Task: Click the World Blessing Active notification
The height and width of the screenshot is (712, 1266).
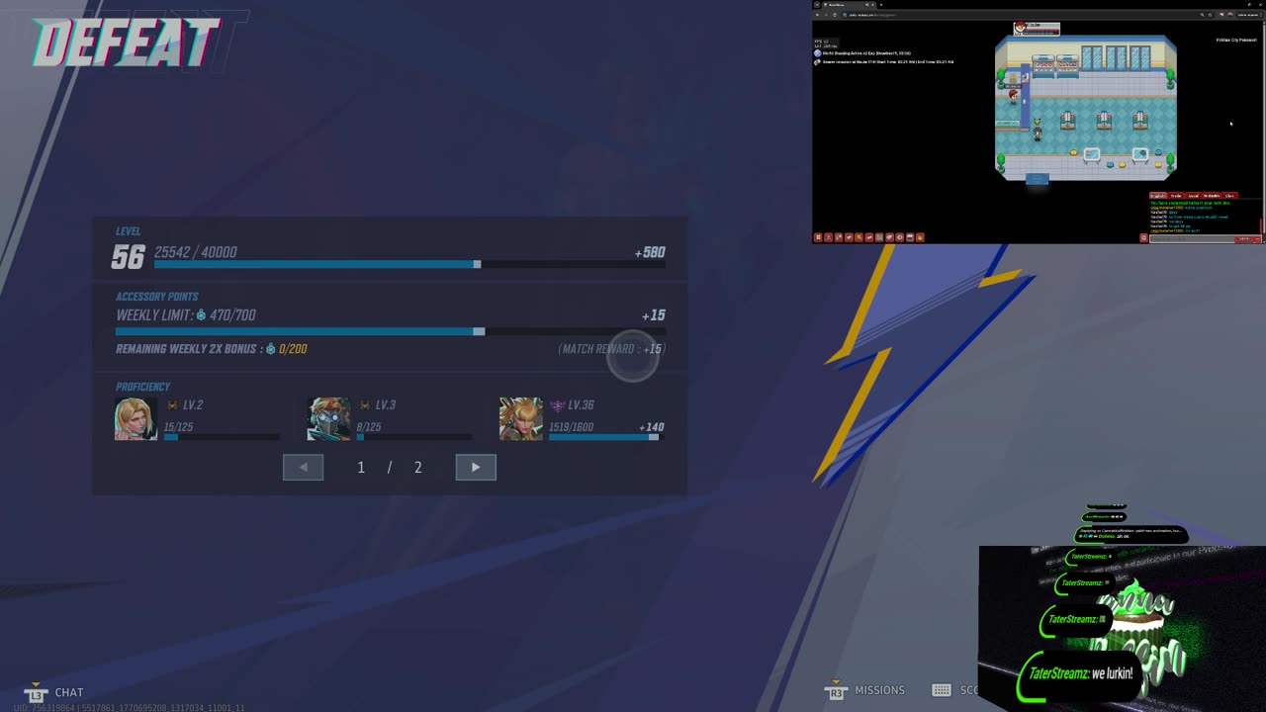Action: point(862,53)
